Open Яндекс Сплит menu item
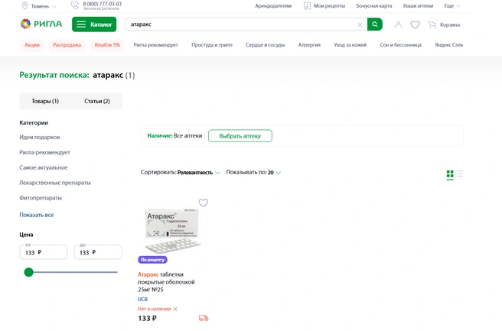The height and width of the screenshot is (331, 502). pos(448,45)
